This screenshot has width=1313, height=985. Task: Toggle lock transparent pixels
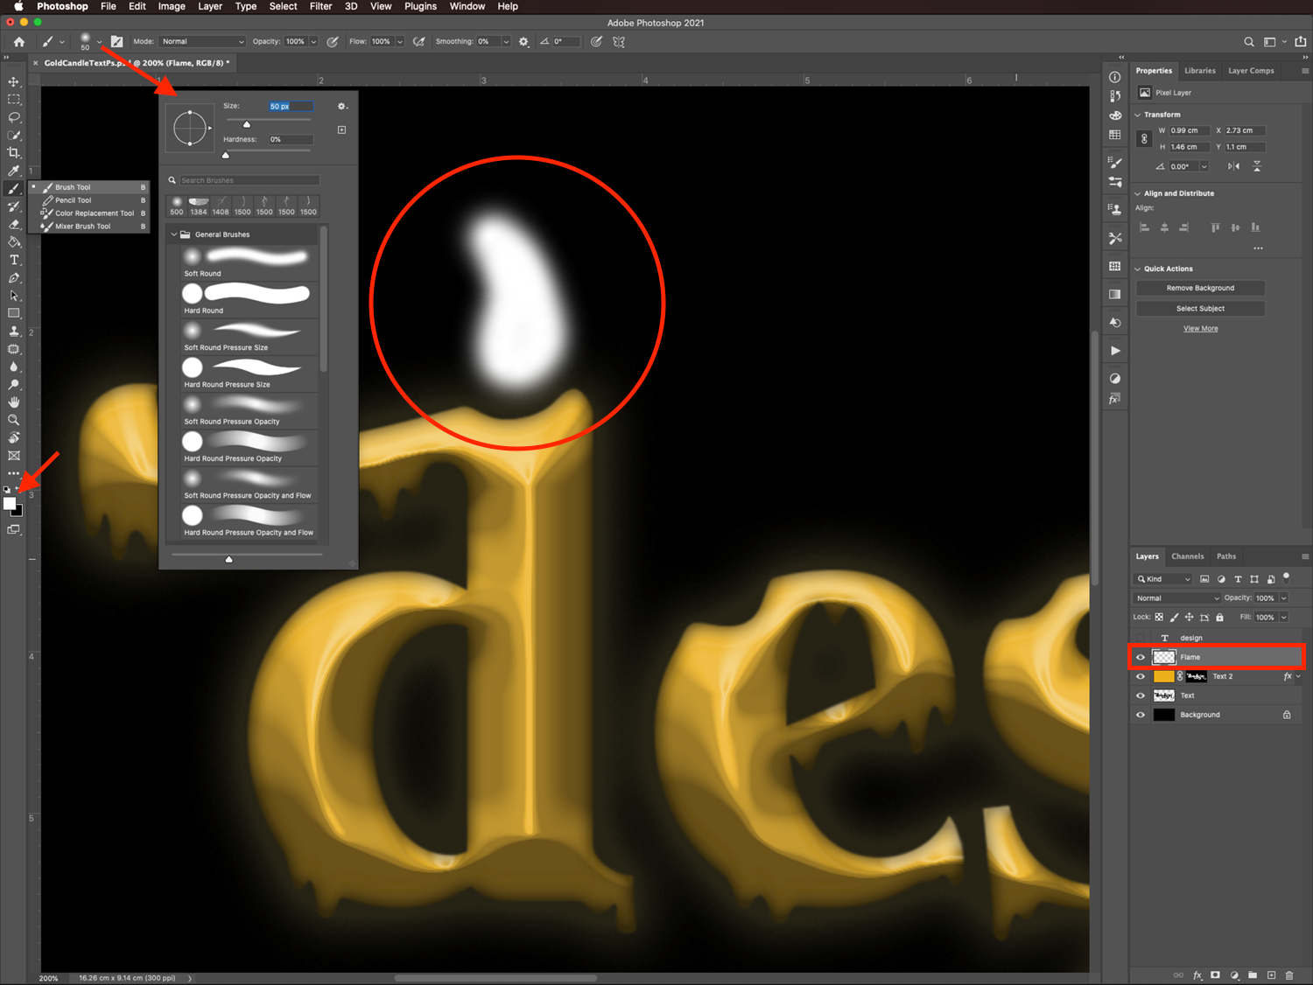tap(1159, 617)
